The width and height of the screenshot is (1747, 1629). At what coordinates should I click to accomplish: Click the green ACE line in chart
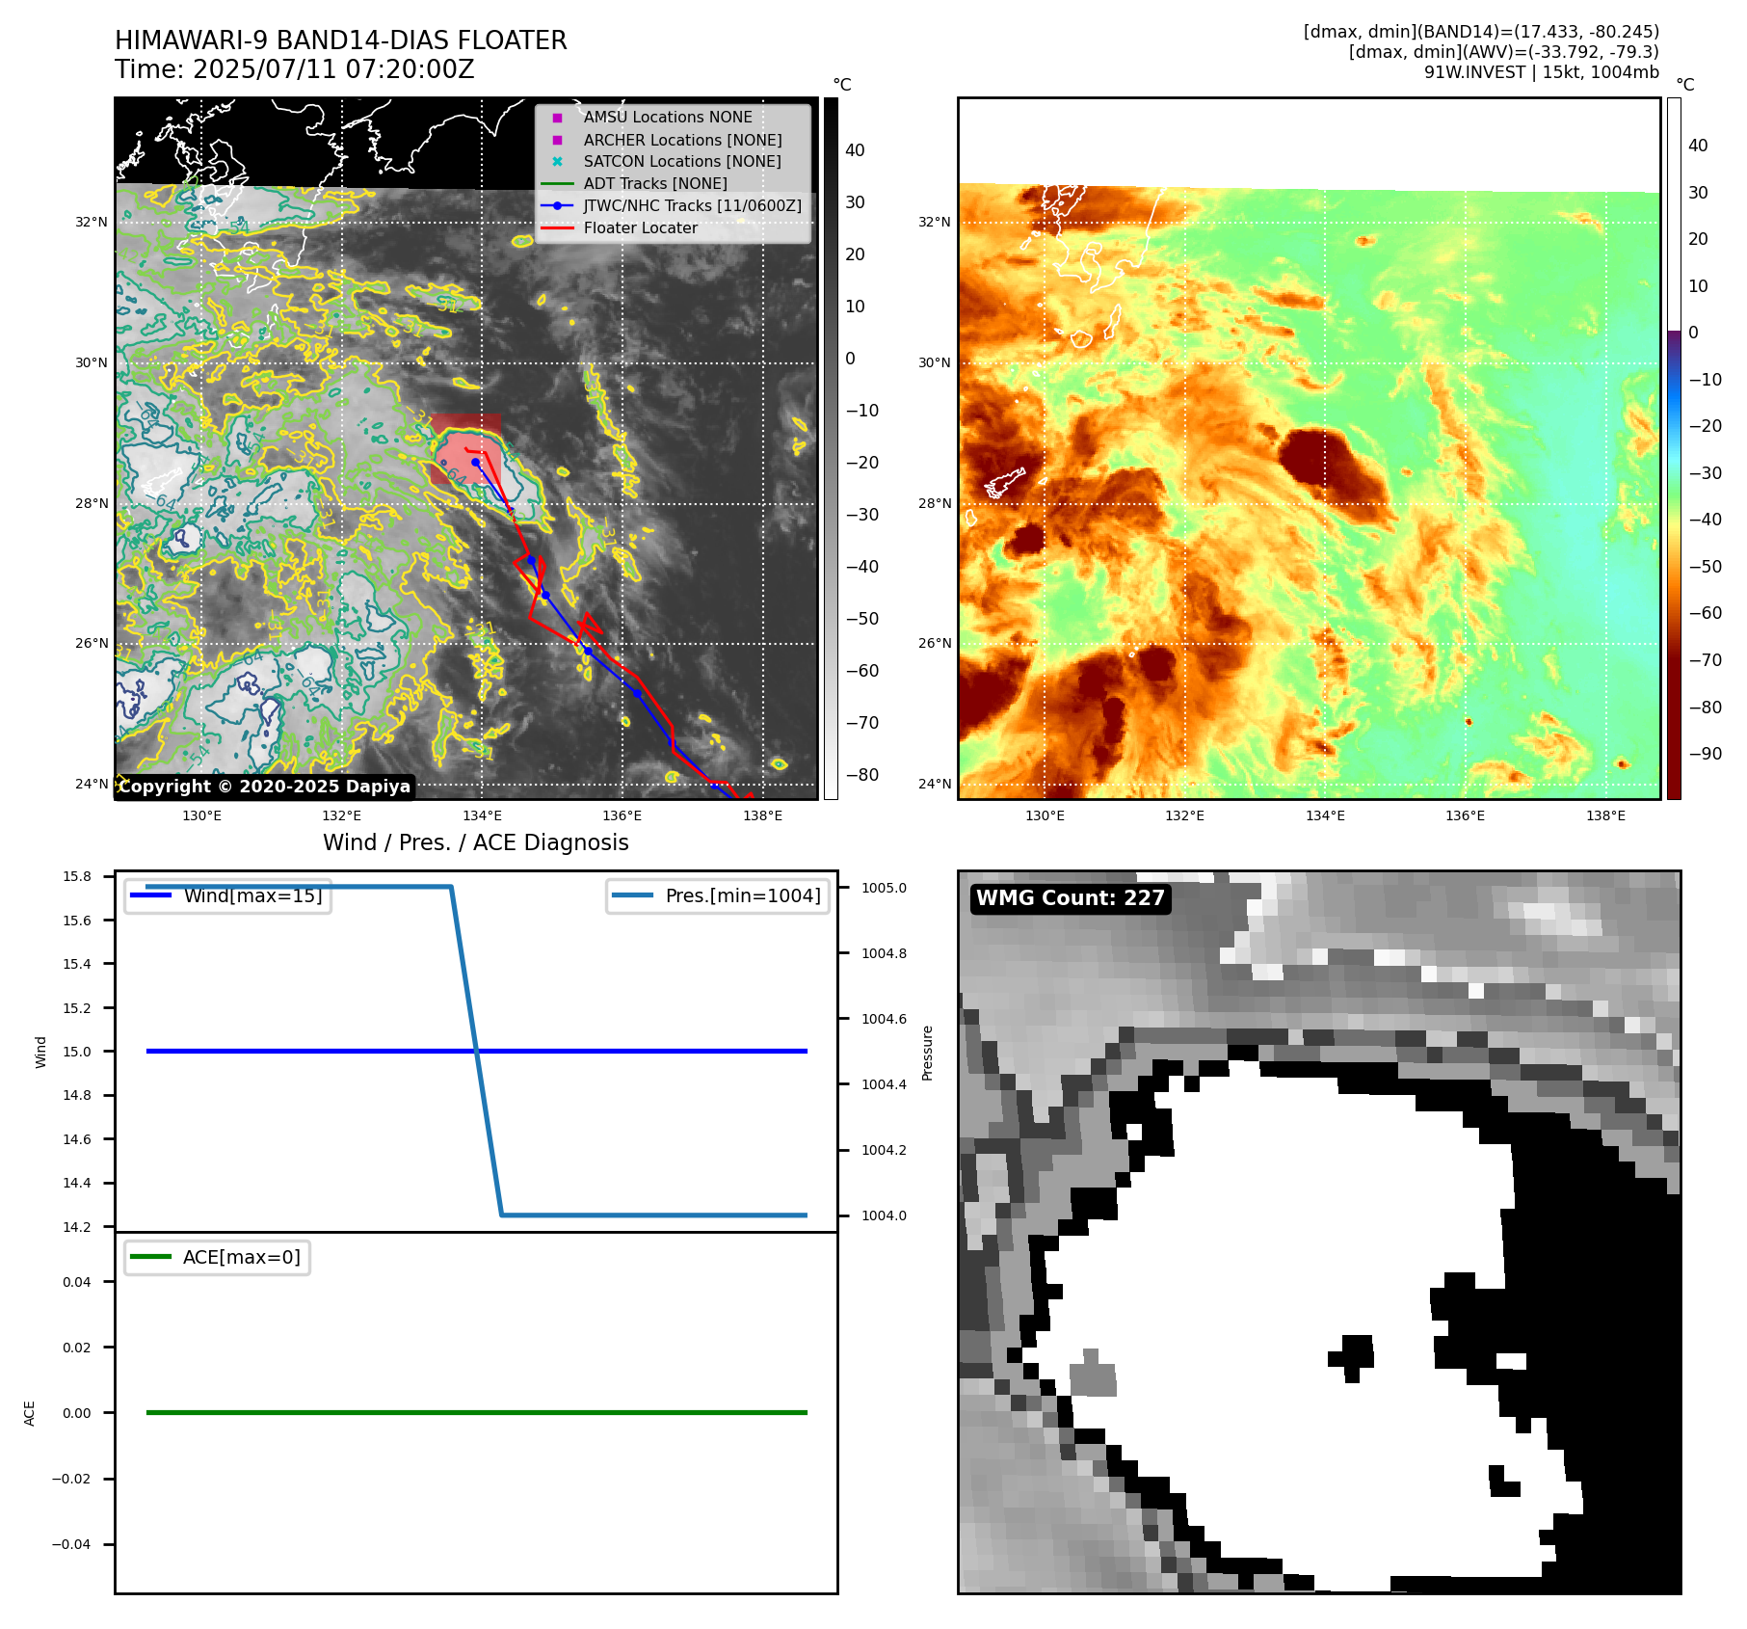click(477, 1412)
